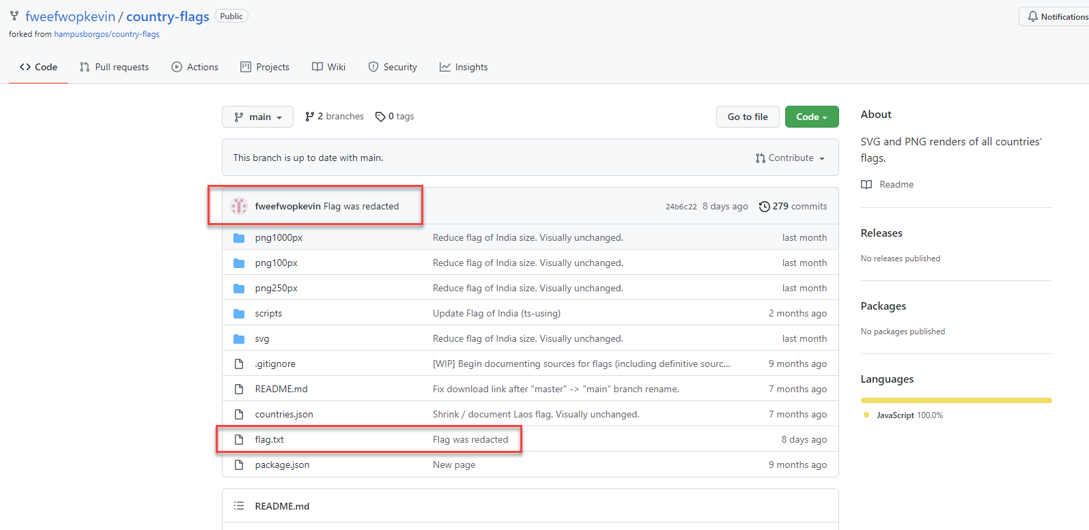Click the package.json file icon
1089x530 pixels.
coord(239,465)
